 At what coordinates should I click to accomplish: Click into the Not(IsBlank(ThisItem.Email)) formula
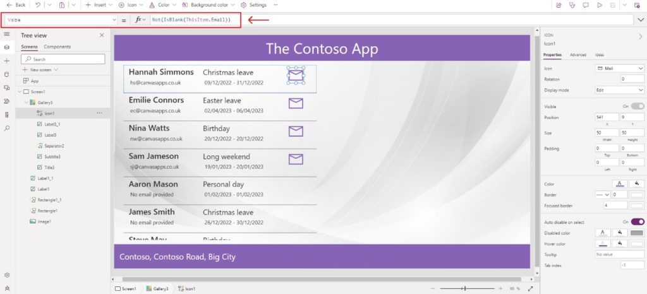(191, 20)
